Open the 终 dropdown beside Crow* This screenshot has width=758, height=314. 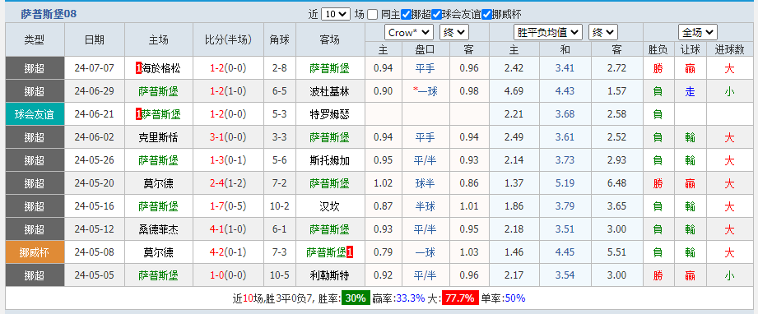pos(454,32)
